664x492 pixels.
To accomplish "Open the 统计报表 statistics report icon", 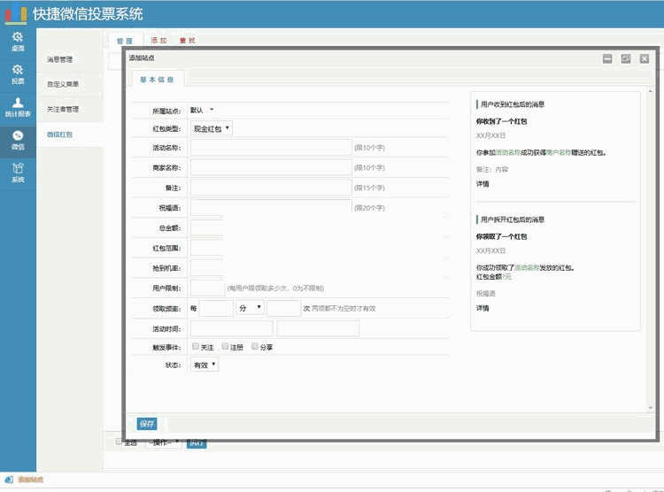I will point(17,106).
